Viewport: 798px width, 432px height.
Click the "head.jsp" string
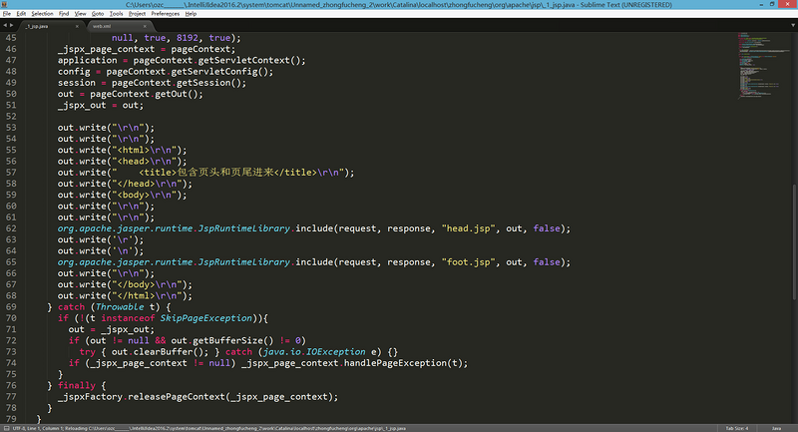tap(468, 228)
